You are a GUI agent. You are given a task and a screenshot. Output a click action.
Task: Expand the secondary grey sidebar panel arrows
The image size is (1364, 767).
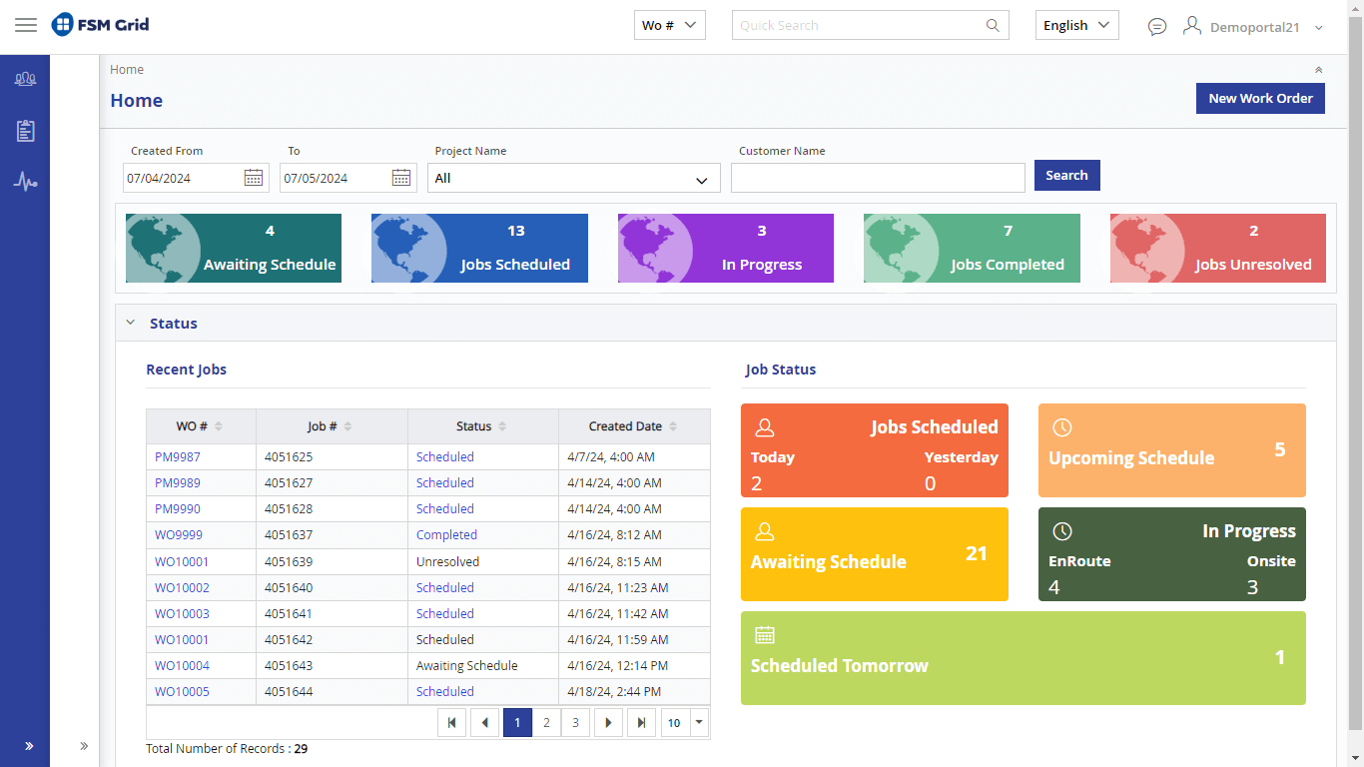pyautogui.click(x=84, y=746)
